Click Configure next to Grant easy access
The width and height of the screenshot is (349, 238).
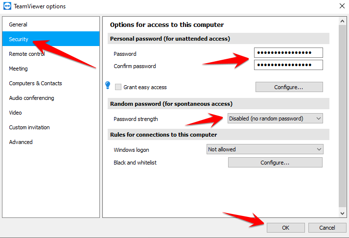(x=289, y=87)
